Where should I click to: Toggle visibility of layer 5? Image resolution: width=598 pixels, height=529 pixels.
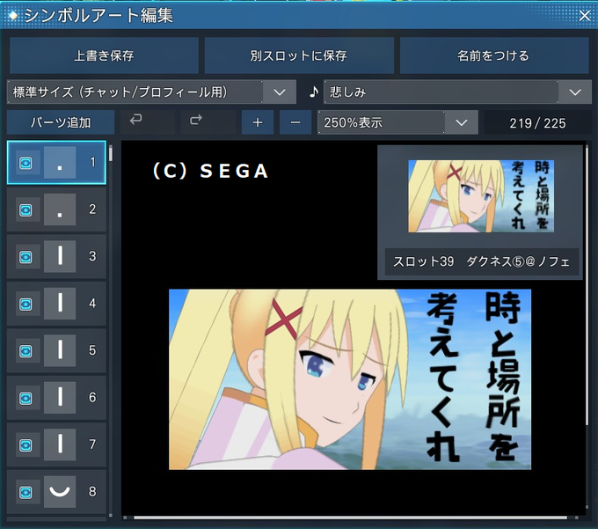pos(26,351)
